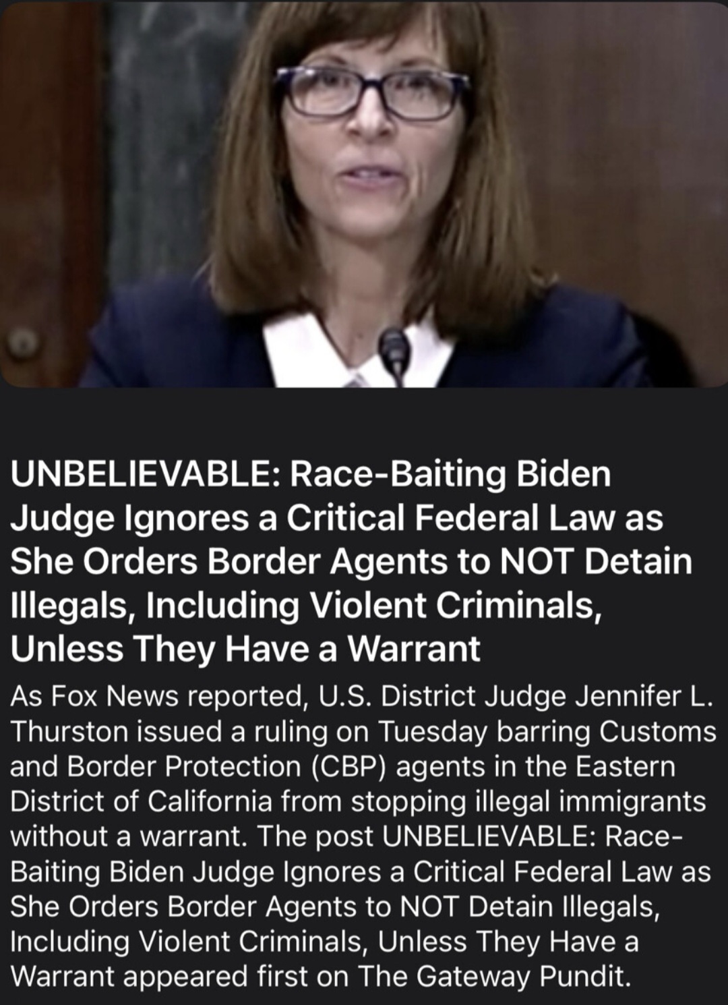This screenshot has width=728, height=1005.
Task: Open the article photo thumbnail
Action: pyautogui.click(x=364, y=194)
